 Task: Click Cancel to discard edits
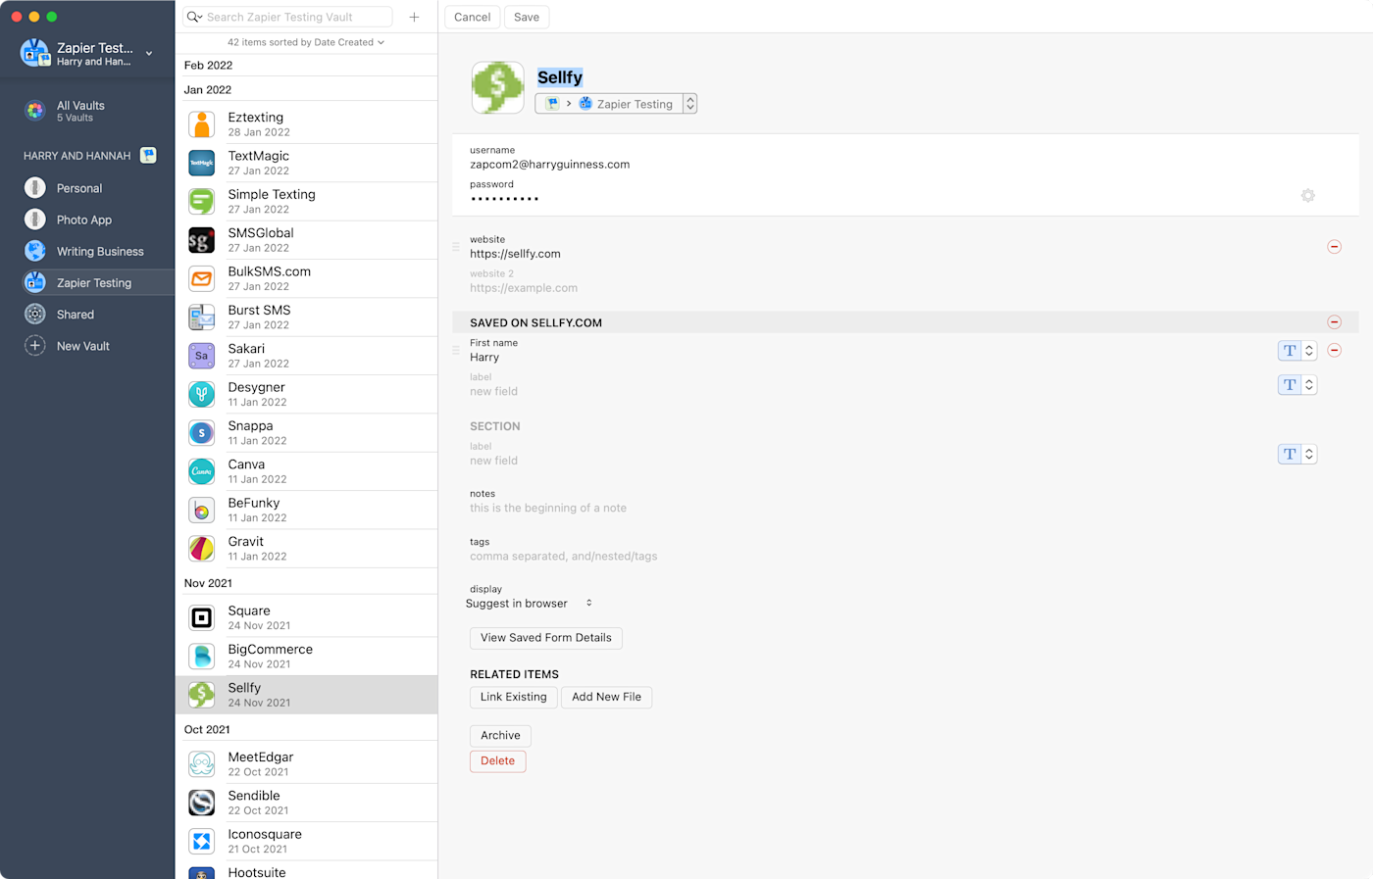472,17
